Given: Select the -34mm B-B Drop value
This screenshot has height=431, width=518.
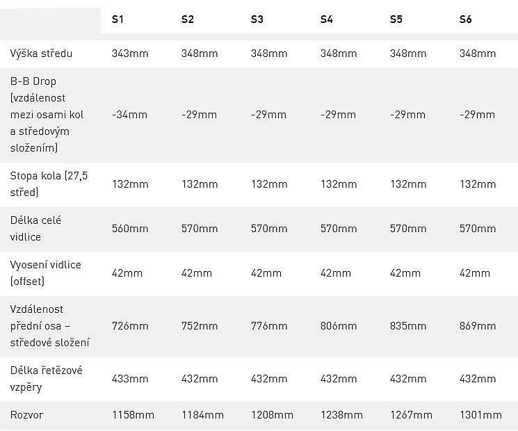Looking at the screenshot, I should click(129, 115).
